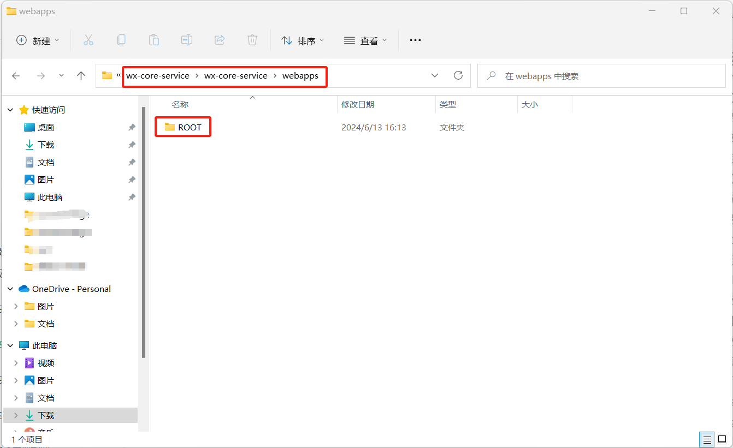Collapse the 快速访问 section
The image size is (733, 448).
[x=10, y=110]
